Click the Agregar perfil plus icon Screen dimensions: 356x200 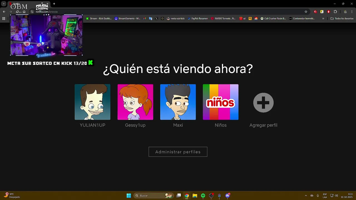click(263, 102)
